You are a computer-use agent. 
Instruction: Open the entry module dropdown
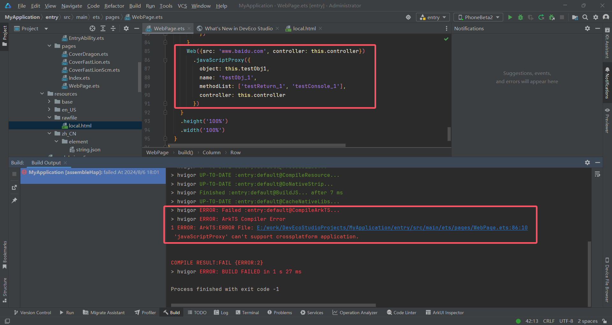click(x=433, y=17)
